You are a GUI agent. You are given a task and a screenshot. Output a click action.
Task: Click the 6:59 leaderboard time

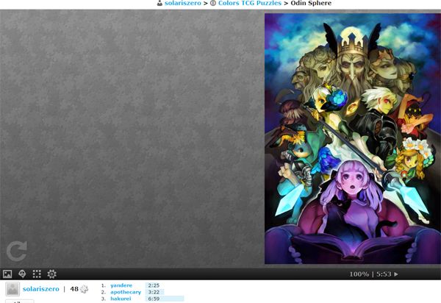154,299
